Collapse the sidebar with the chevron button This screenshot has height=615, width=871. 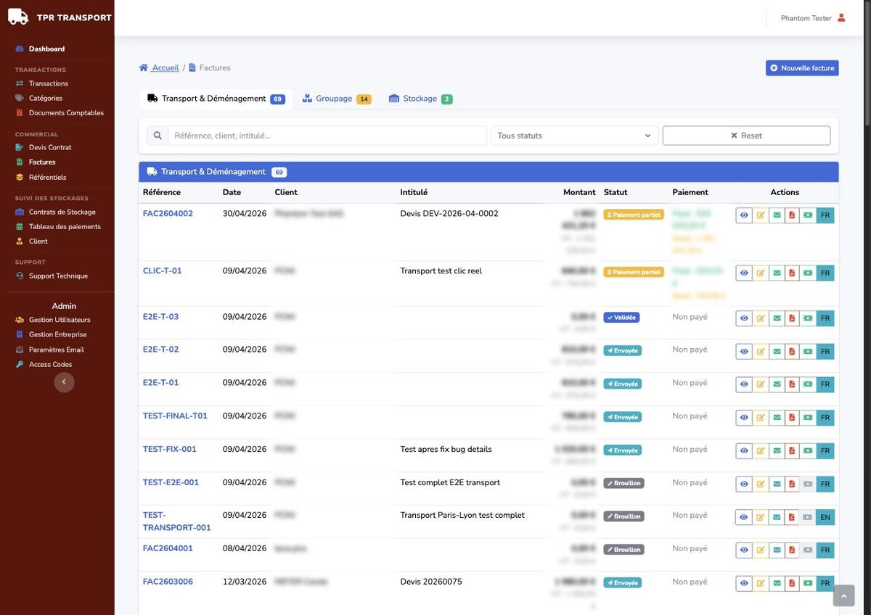(x=64, y=381)
